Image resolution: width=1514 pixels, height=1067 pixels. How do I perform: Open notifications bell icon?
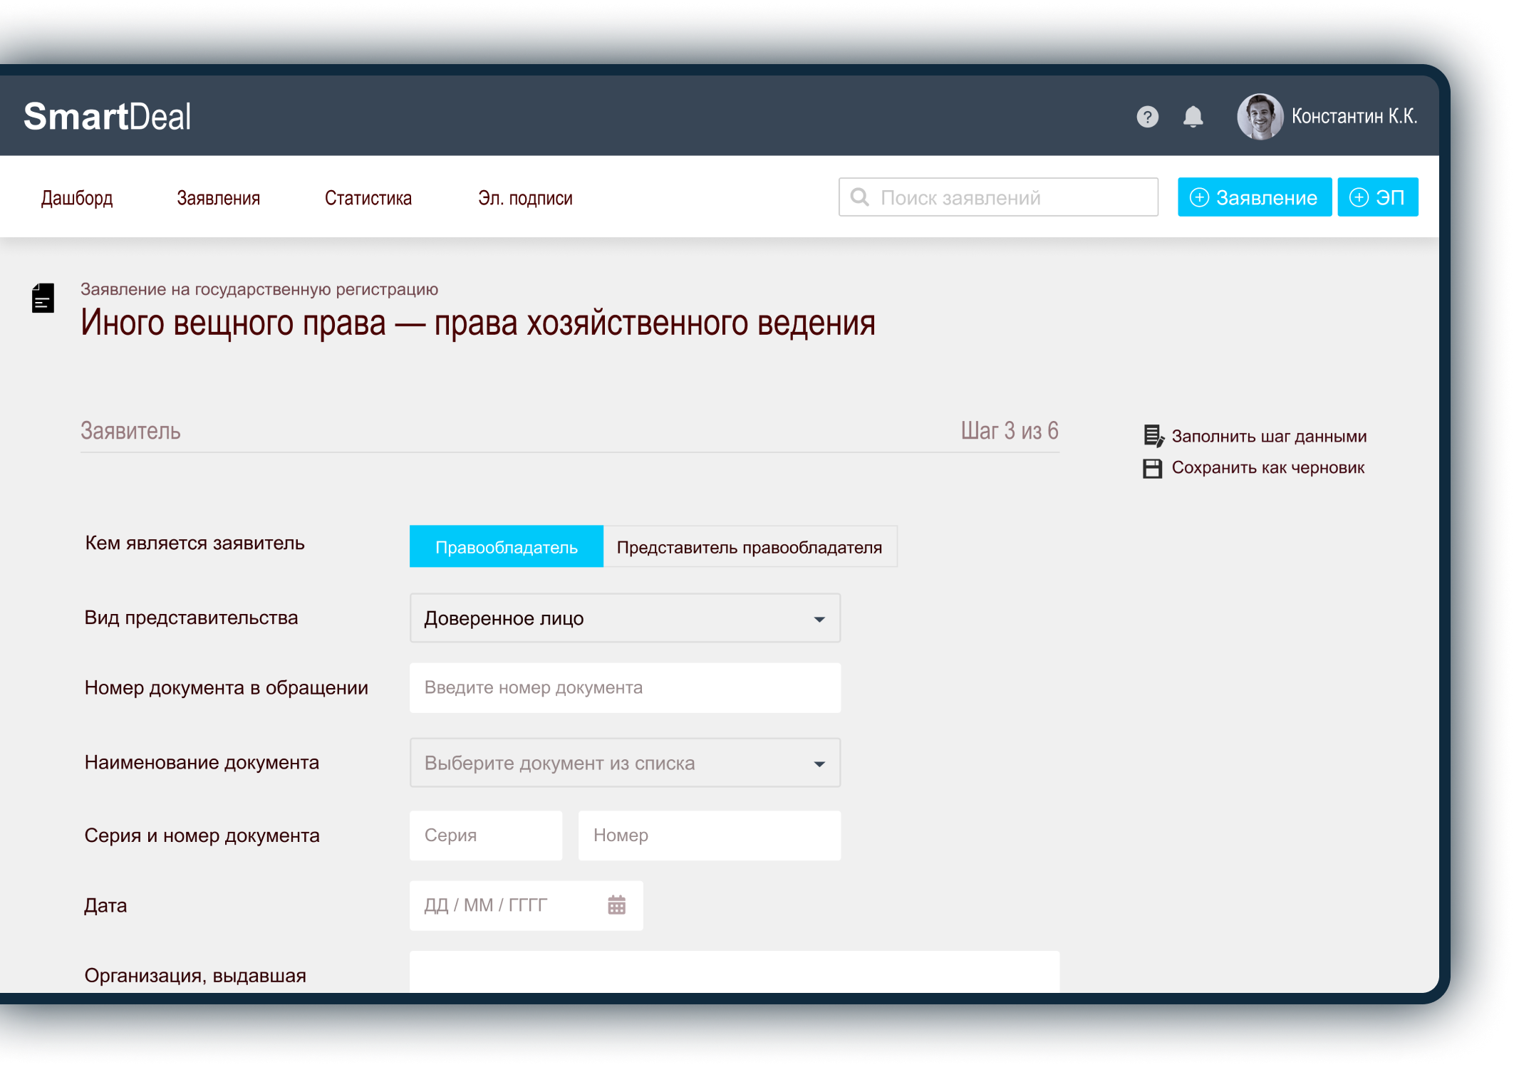point(1193,117)
